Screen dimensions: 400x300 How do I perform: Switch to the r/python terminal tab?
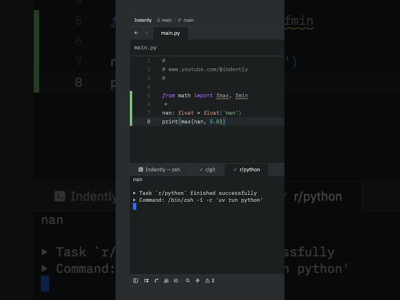(x=246, y=169)
